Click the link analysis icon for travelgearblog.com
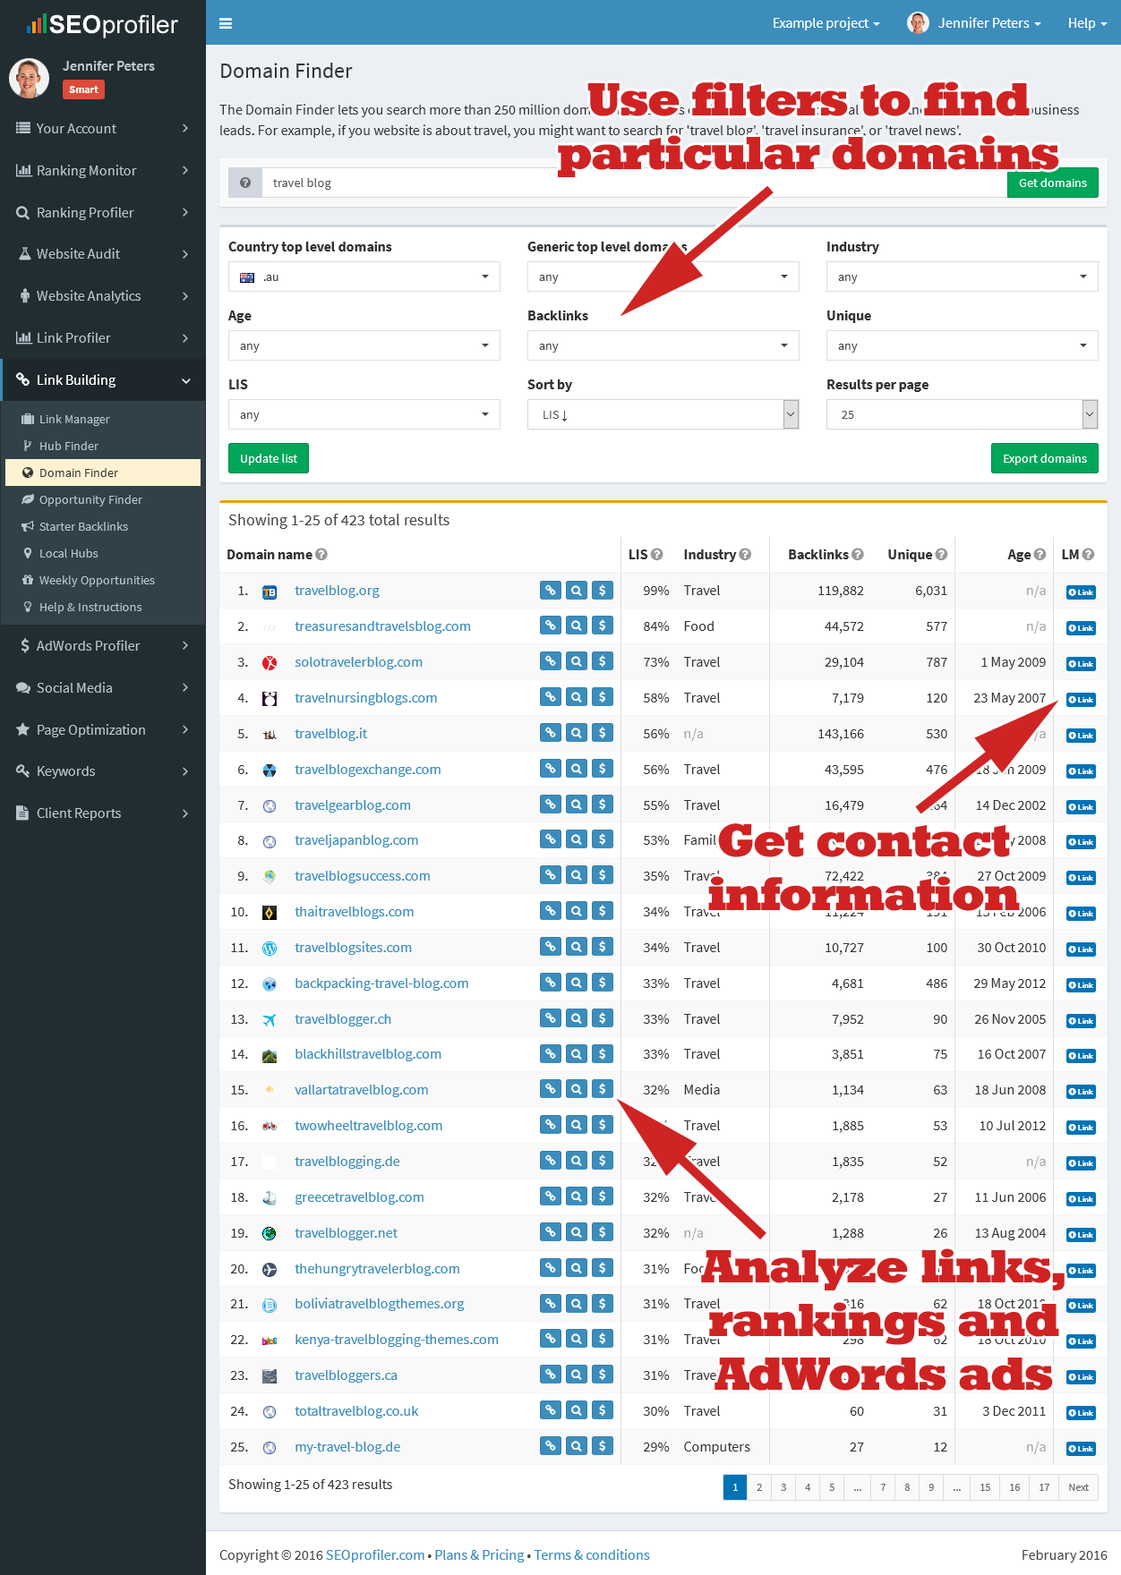This screenshot has height=1575, width=1121. (551, 805)
